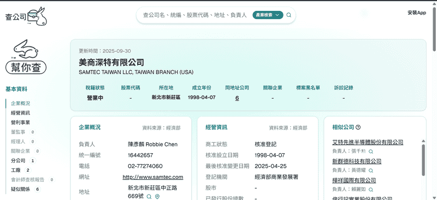Open the http://www.samtec.com website link
The width and height of the screenshot is (437, 200).
point(153,177)
